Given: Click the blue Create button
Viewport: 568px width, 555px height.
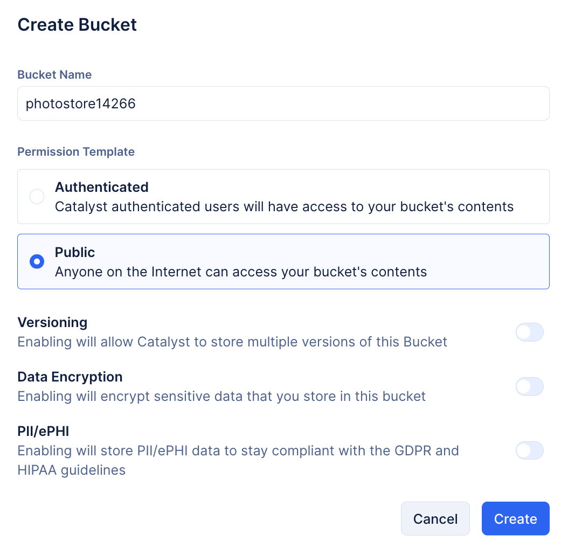Looking at the screenshot, I should click(x=515, y=519).
